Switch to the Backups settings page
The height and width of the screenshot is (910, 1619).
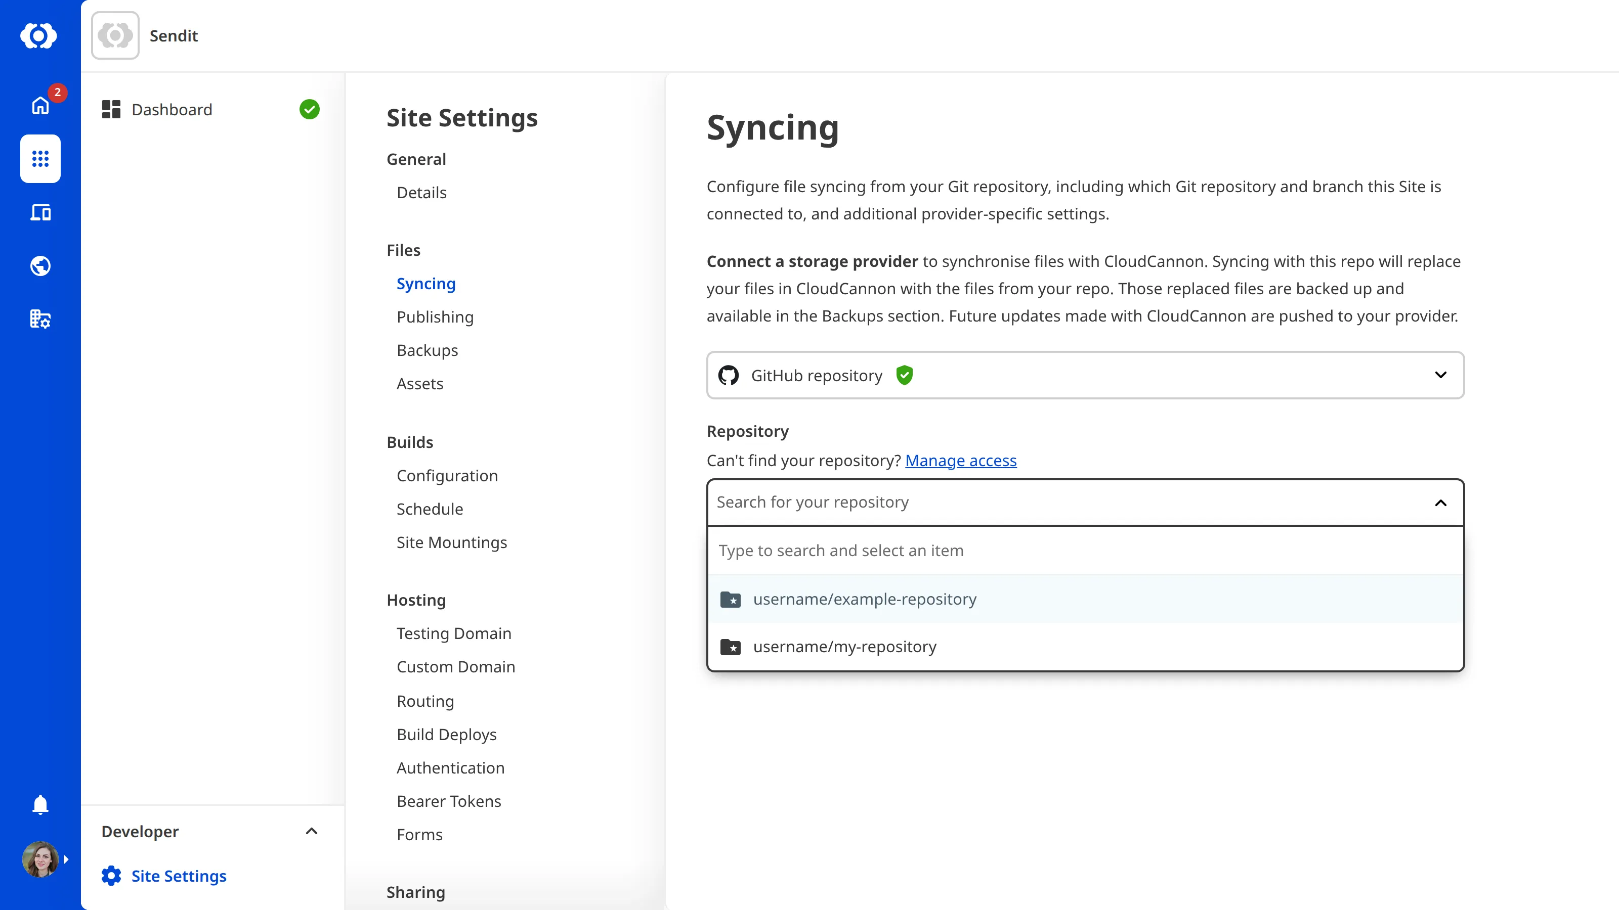[x=427, y=350]
